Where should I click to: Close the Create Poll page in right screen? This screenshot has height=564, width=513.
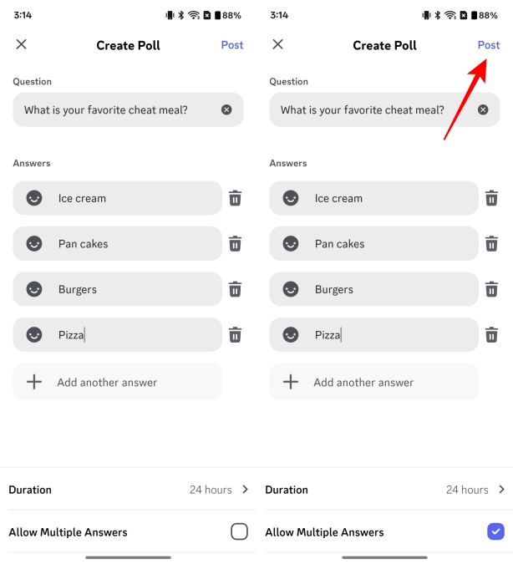(278, 45)
